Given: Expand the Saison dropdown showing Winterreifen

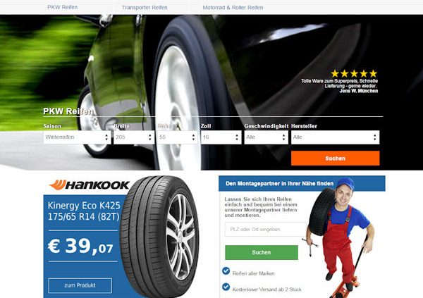Looking at the screenshot, I should (77, 137).
